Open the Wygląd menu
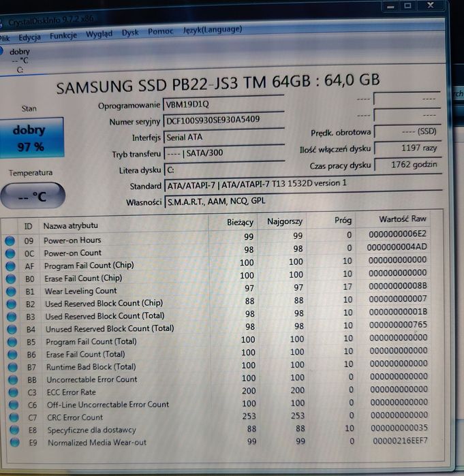Viewport: 464px width, 476px height. (99, 34)
